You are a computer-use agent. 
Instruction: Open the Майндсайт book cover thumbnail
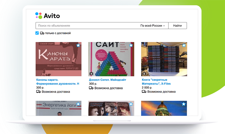pyautogui.click(x=111, y=59)
